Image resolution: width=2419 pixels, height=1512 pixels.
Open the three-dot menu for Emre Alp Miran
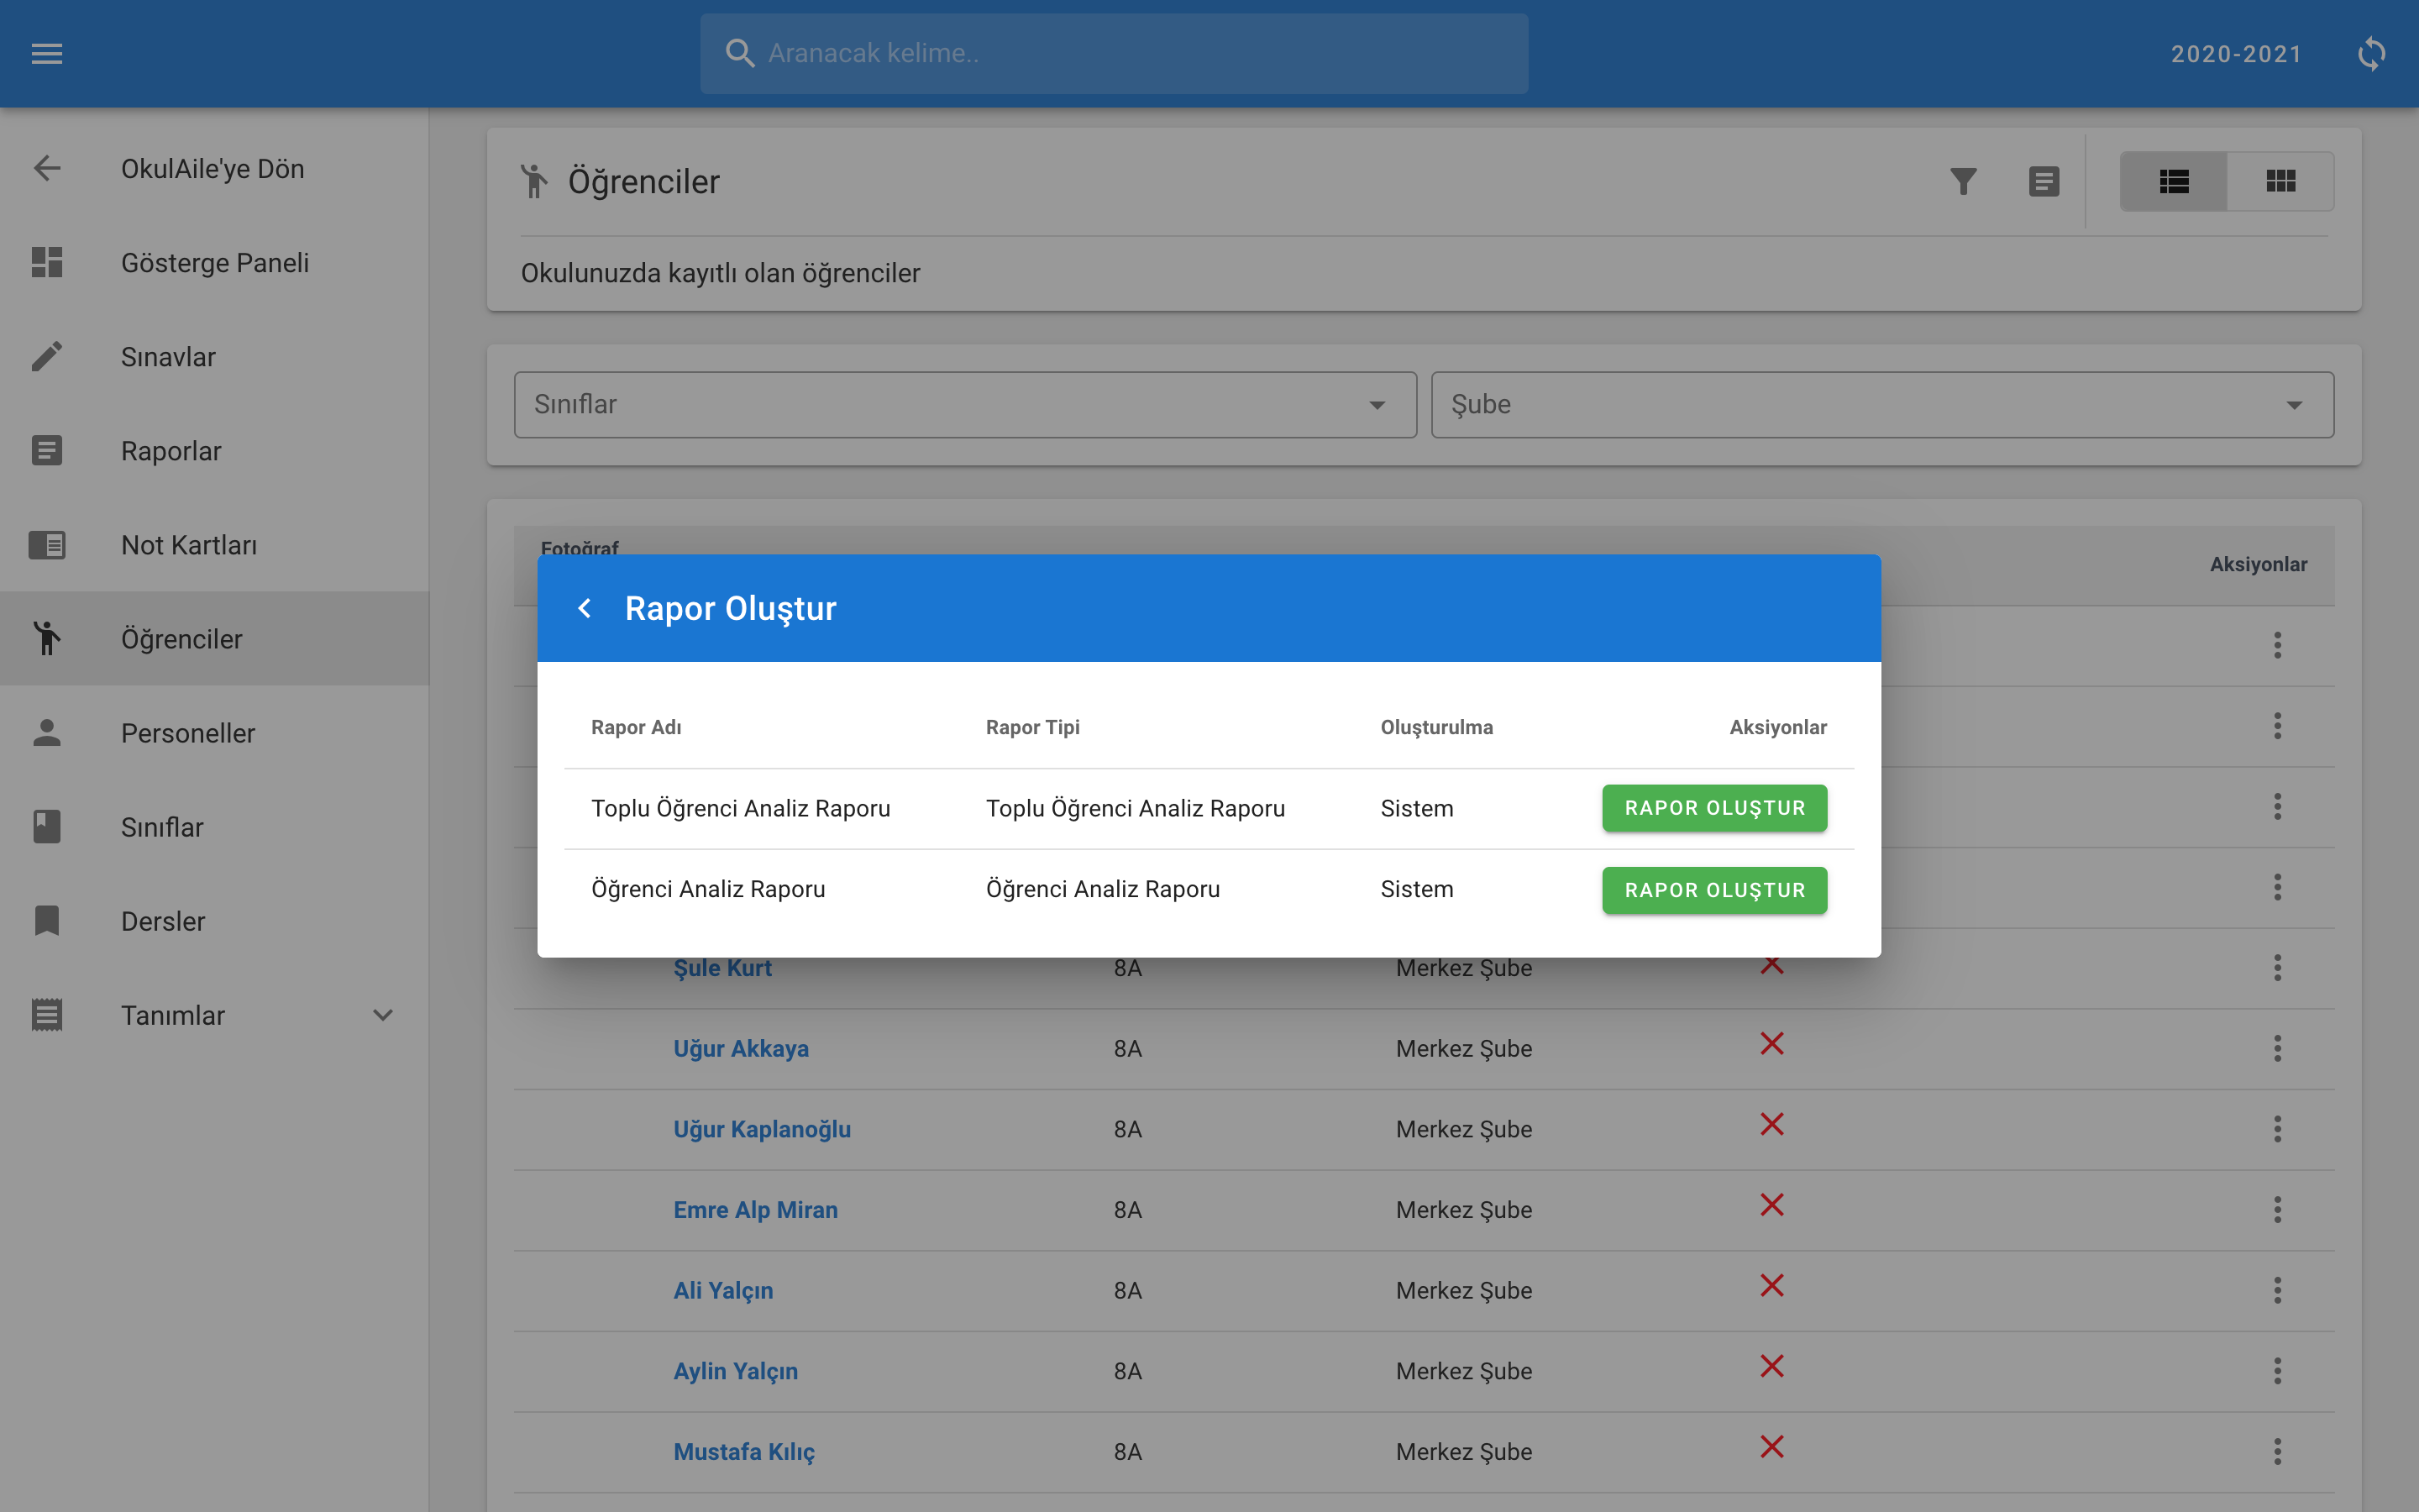point(2278,1209)
